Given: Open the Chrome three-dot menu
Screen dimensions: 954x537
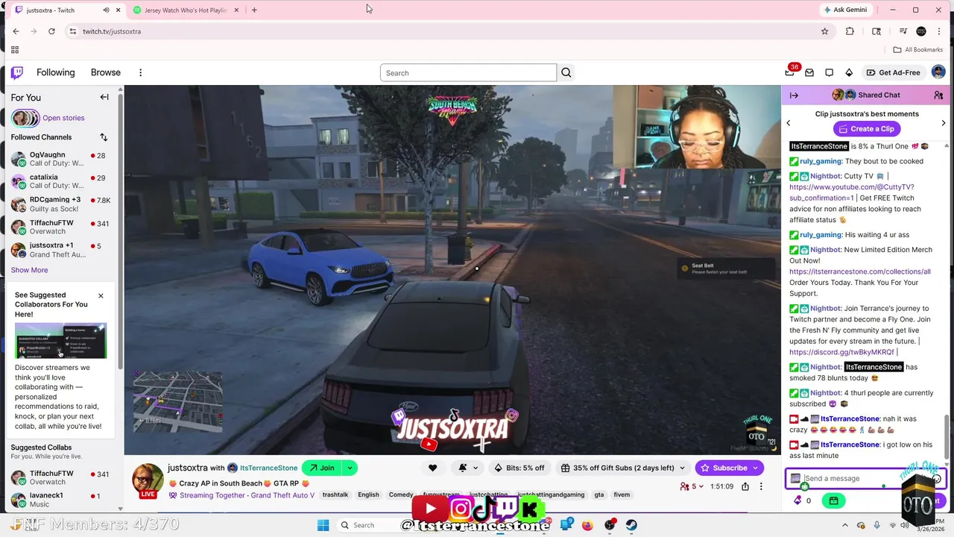Looking at the screenshot, I should [x=938, y=31].
